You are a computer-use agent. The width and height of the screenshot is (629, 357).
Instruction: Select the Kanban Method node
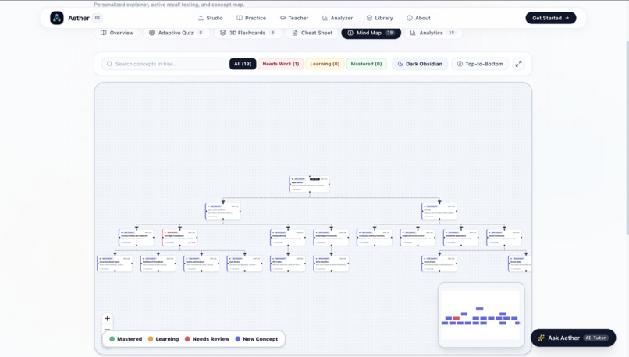[288, 238]
